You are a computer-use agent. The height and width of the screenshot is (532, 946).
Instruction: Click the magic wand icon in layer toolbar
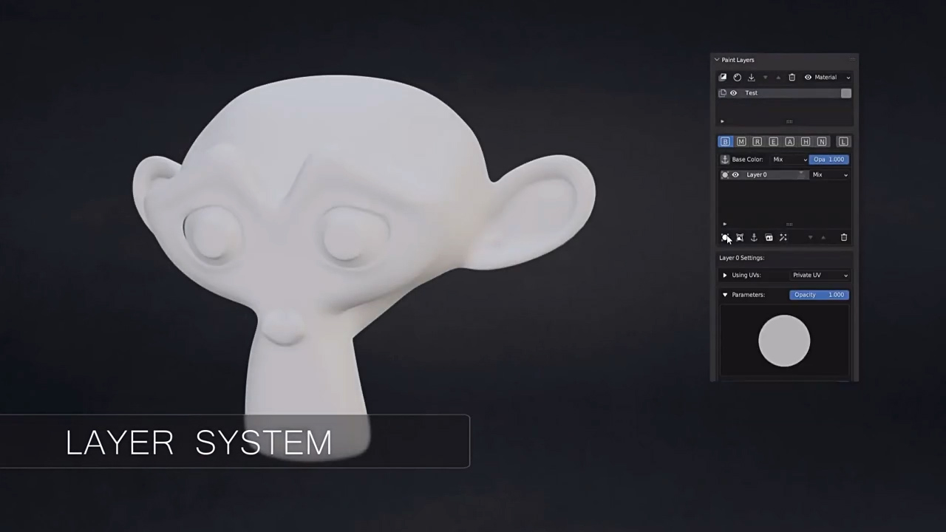[x=783, y=238]
